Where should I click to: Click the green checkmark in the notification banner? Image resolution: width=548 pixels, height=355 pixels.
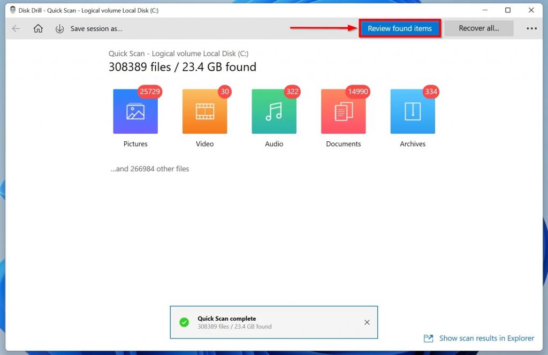184,322
